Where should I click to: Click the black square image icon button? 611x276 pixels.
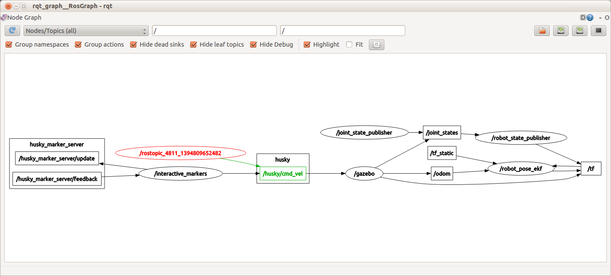coord(599,30)
